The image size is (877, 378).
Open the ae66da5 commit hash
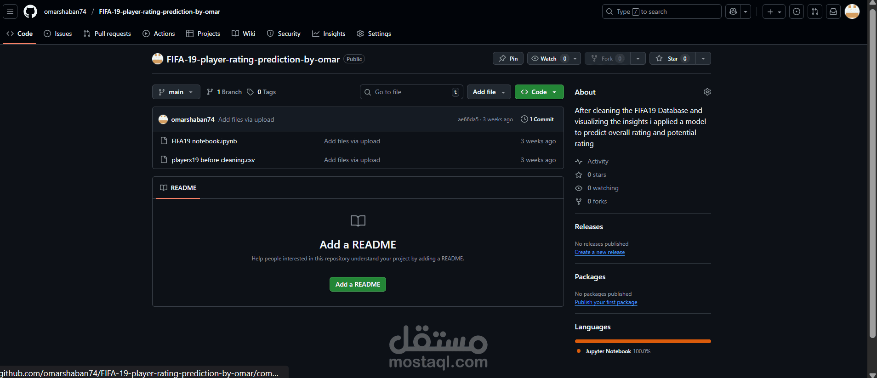(468, 119)
